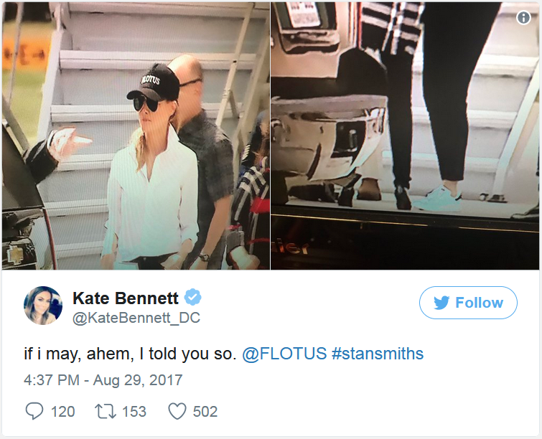This screenshot has height=439, width=542.
Task: Click the blue verified badge
Action: pos(192,298)
